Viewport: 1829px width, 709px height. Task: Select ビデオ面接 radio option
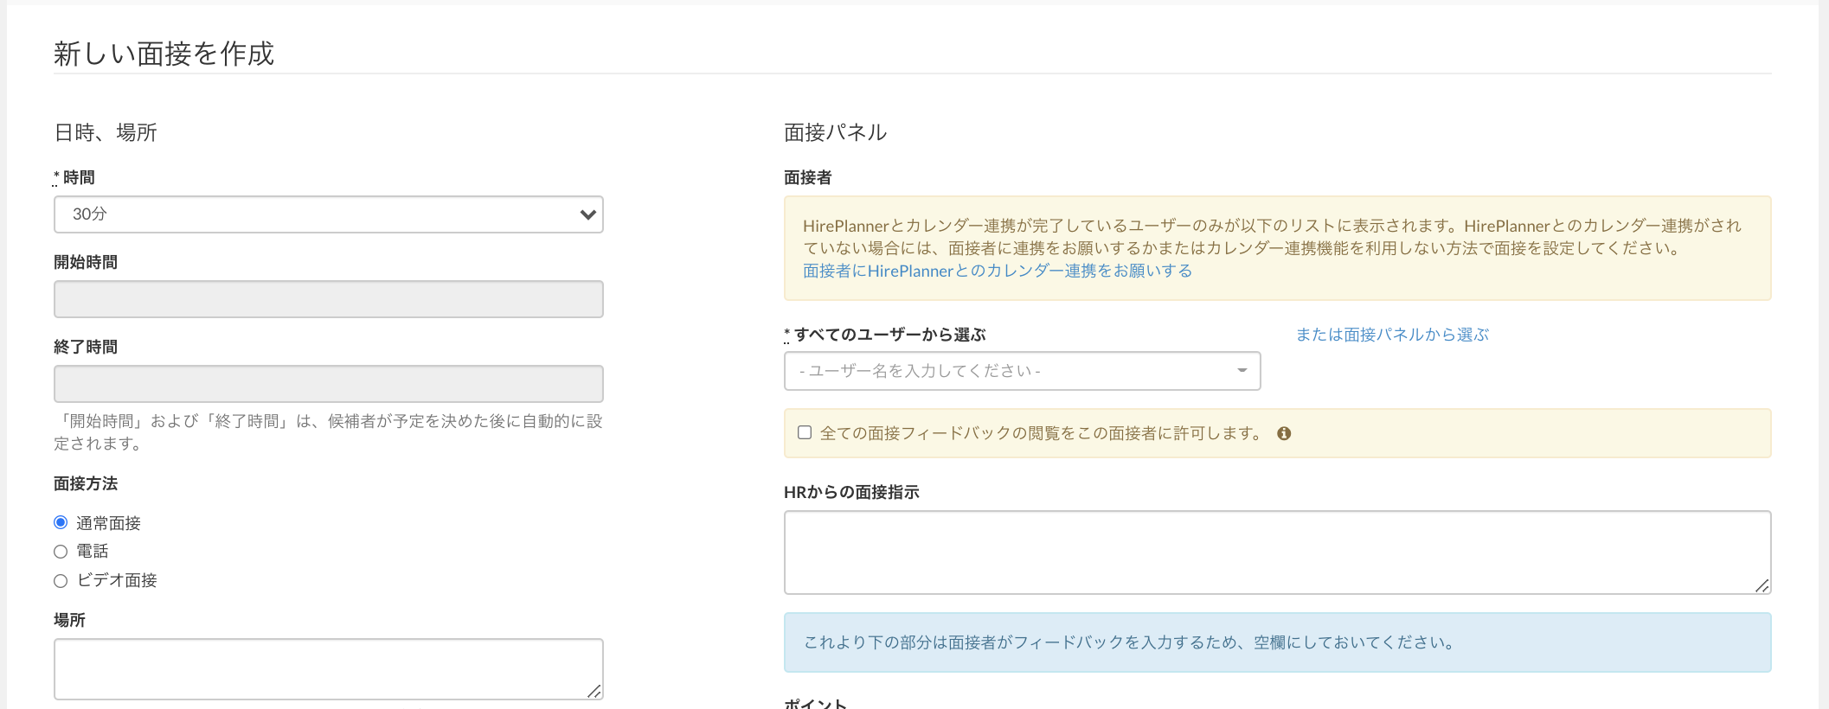[x=61, y=581]
